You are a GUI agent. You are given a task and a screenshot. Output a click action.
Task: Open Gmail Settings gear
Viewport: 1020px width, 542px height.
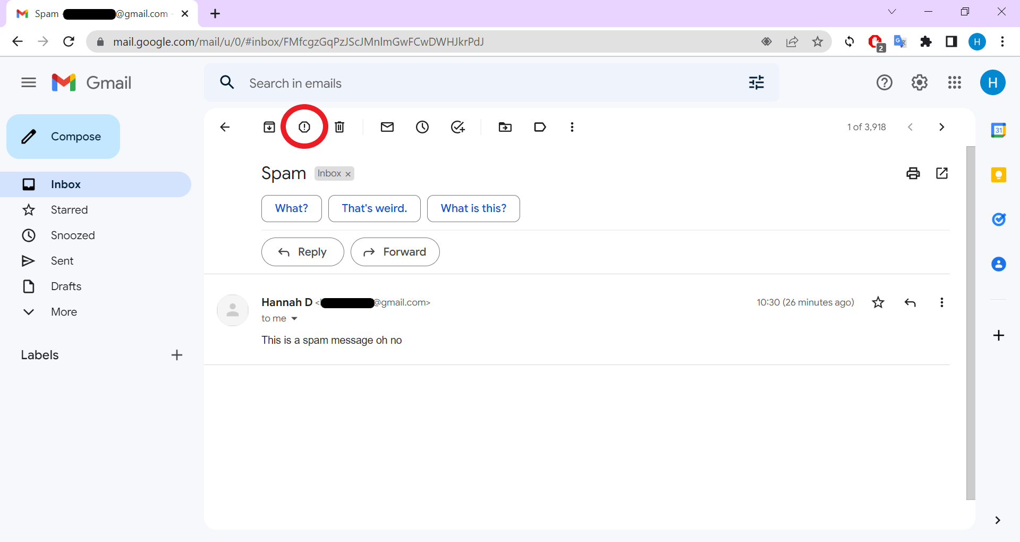point(920,82)
